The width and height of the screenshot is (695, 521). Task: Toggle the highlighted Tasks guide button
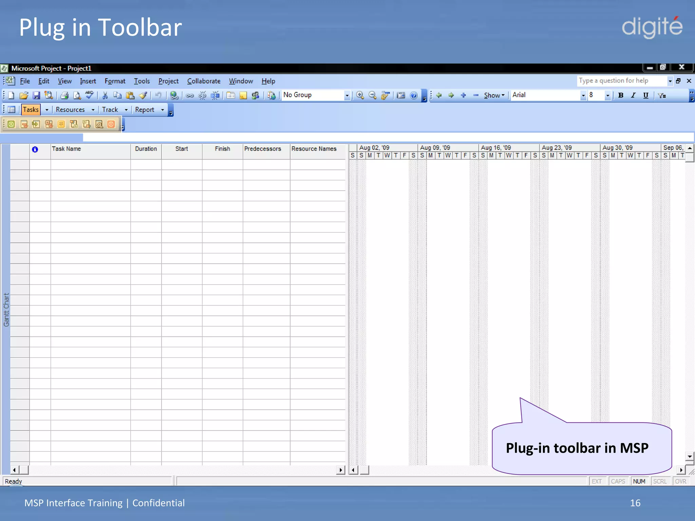tap(31, 110)
